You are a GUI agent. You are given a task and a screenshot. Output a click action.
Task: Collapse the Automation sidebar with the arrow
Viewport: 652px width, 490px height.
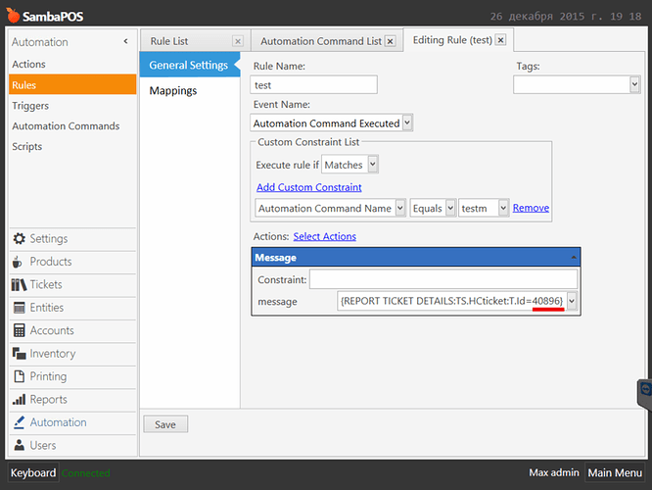[x=125, y=41]
